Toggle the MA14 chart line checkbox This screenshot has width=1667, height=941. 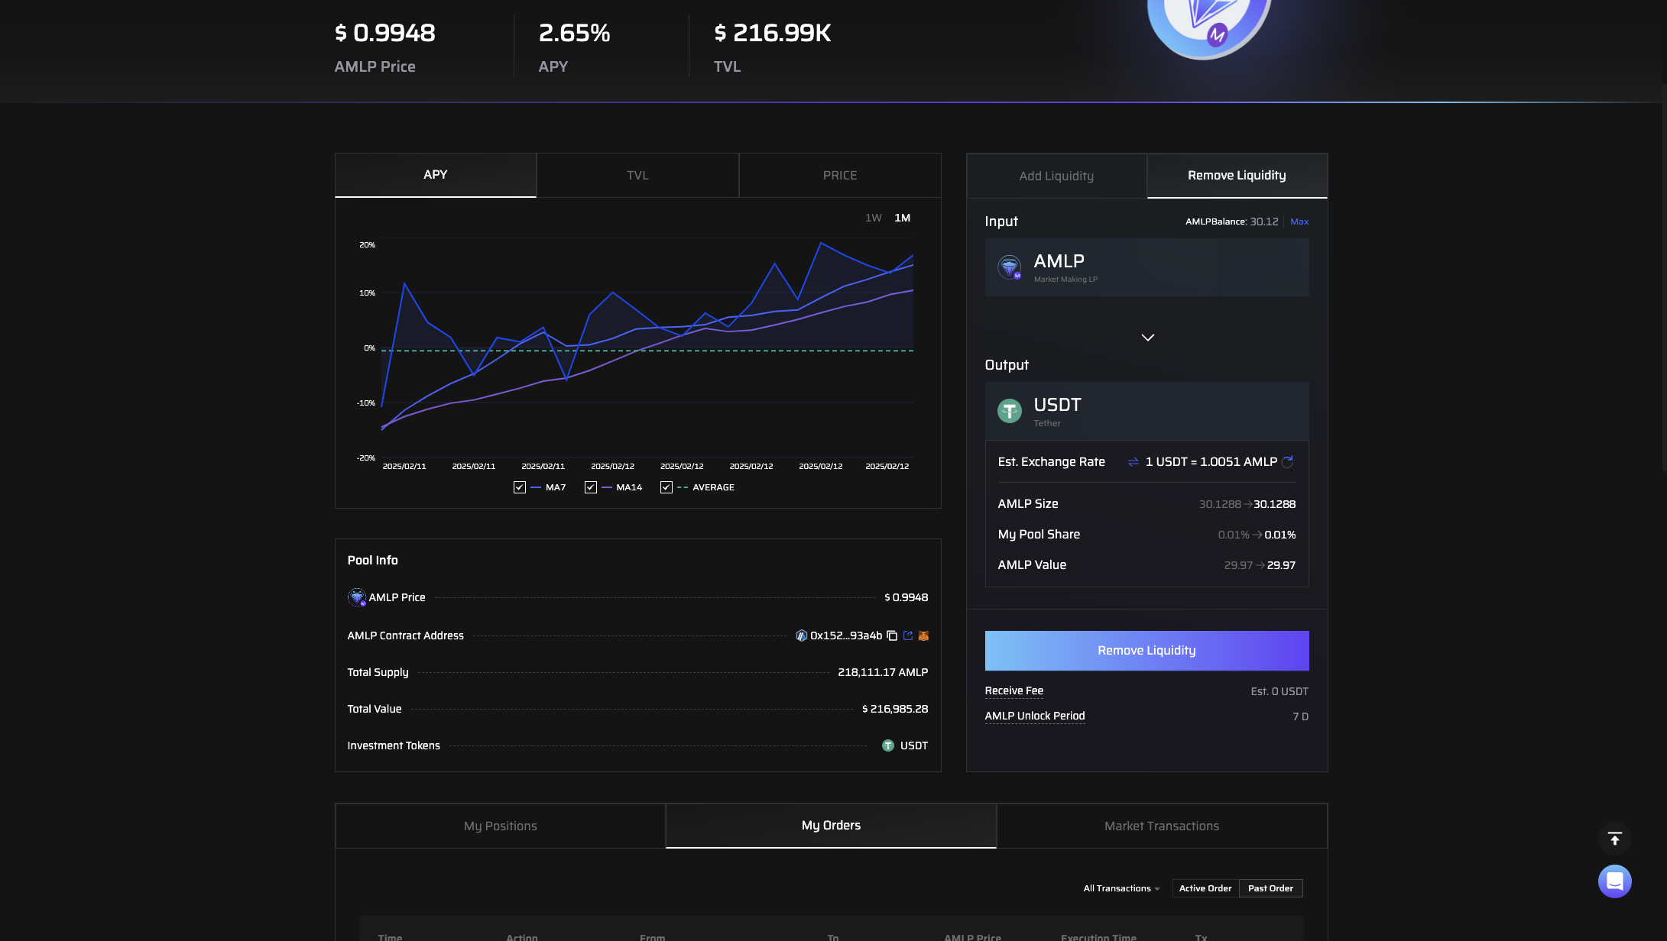[x=591, y=487]
